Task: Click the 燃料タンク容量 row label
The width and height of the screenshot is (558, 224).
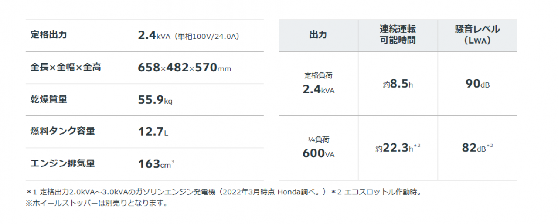Action: point(63,131)
